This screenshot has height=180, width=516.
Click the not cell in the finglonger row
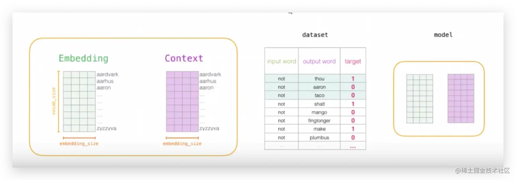click(x=282, y=120)
